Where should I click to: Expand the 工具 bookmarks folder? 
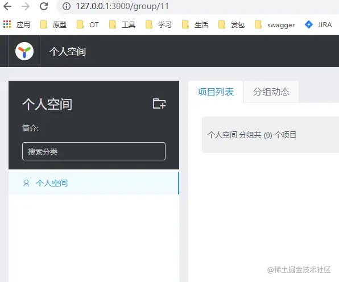(x=122, y=24)
